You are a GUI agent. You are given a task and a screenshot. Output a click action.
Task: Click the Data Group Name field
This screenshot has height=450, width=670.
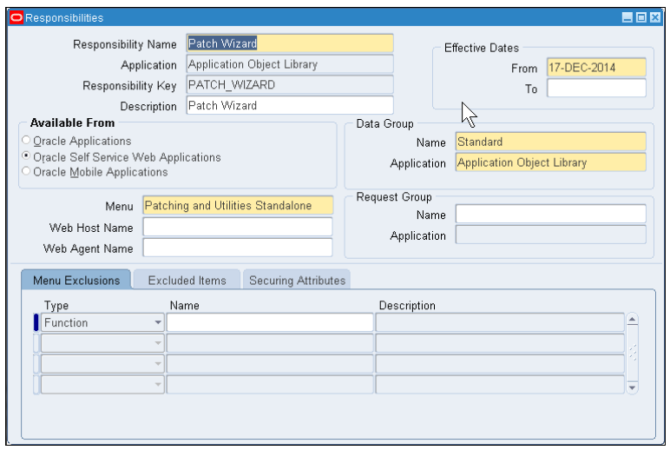tap(551, 142)
